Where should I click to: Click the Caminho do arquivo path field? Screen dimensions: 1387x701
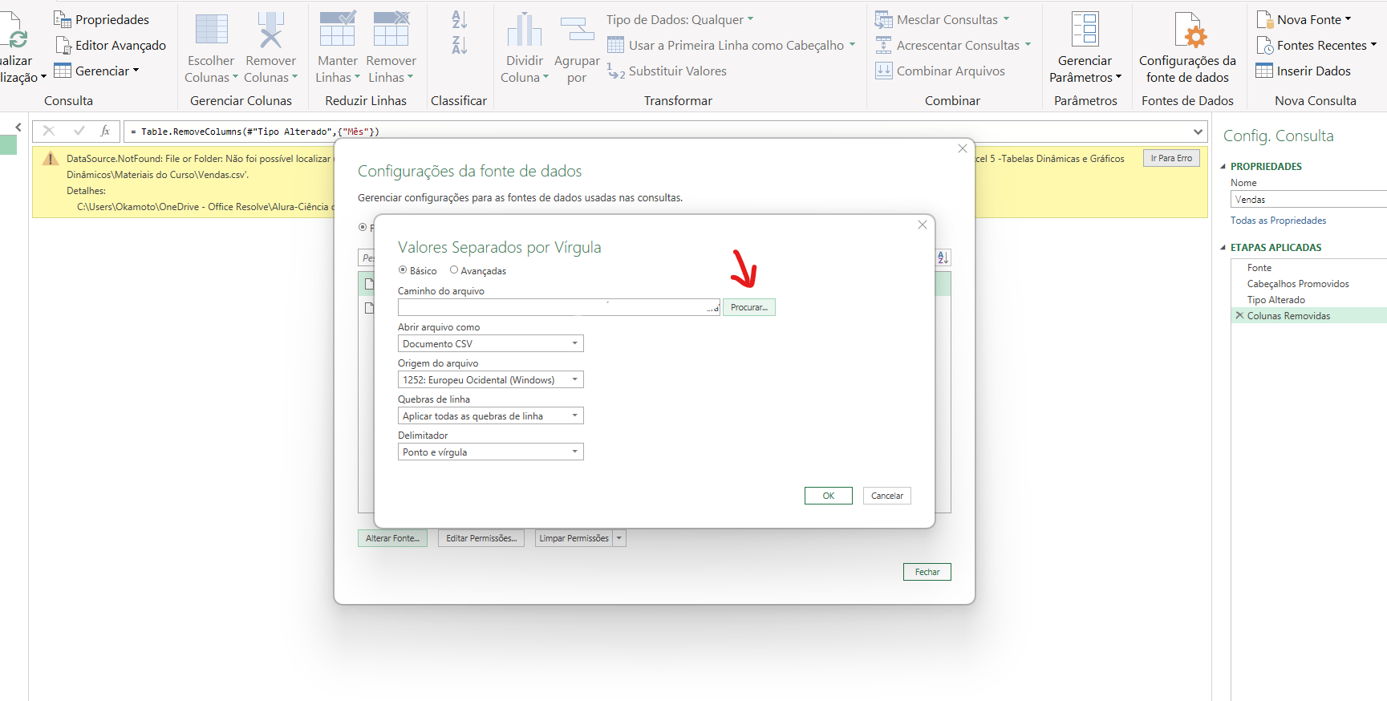pos(558,307)
